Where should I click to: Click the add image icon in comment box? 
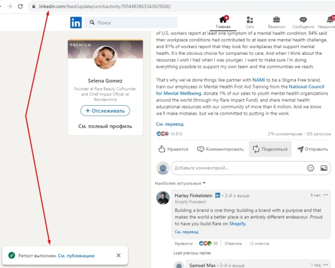324,168
